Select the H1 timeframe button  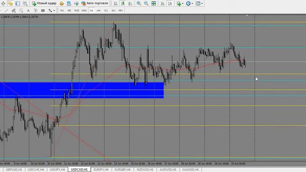(91, 11)
